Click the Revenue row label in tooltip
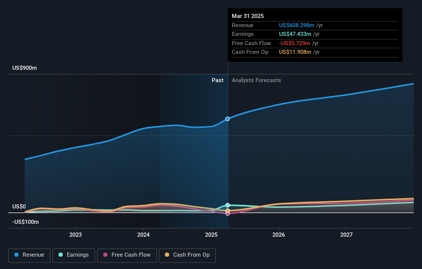Image resolution: width=422 pixels, height=269 pixels. click(x=243, y=25)
